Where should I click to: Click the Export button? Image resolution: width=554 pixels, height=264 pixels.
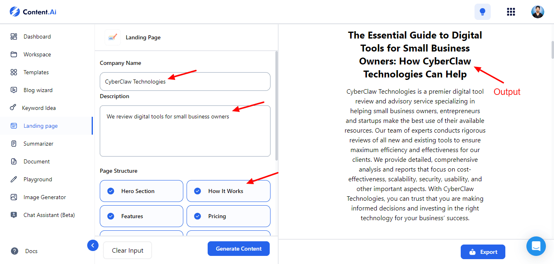pyautogui.click(x=483, y=252)
